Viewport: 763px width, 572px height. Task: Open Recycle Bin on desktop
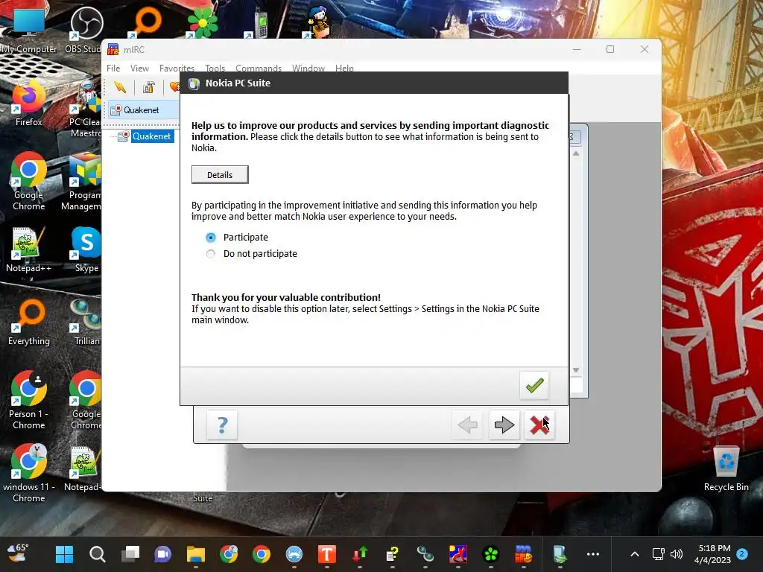coord(726,469)
